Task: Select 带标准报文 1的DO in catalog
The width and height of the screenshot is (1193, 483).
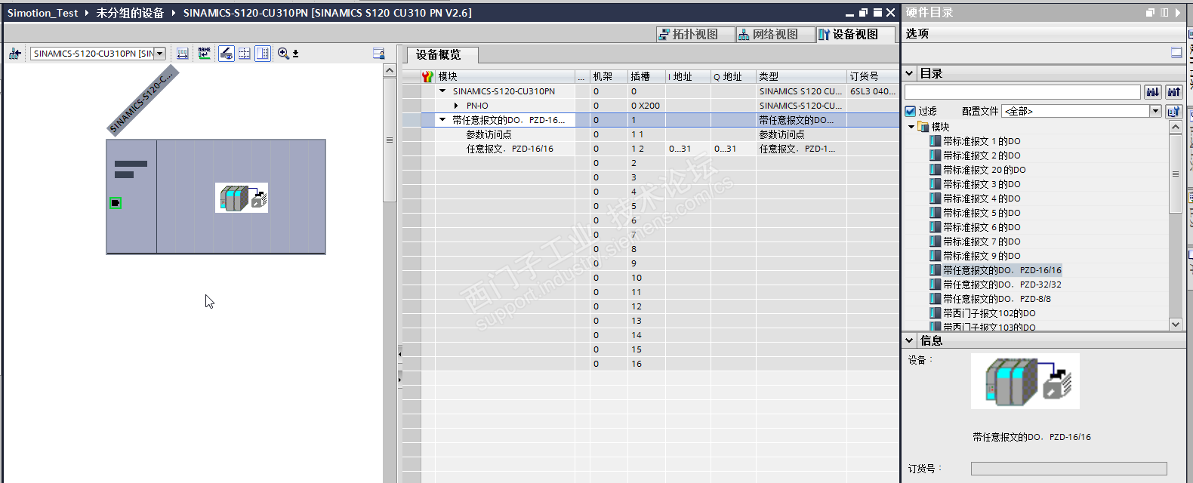Action: pyautogui.click(x=982, y=141)
